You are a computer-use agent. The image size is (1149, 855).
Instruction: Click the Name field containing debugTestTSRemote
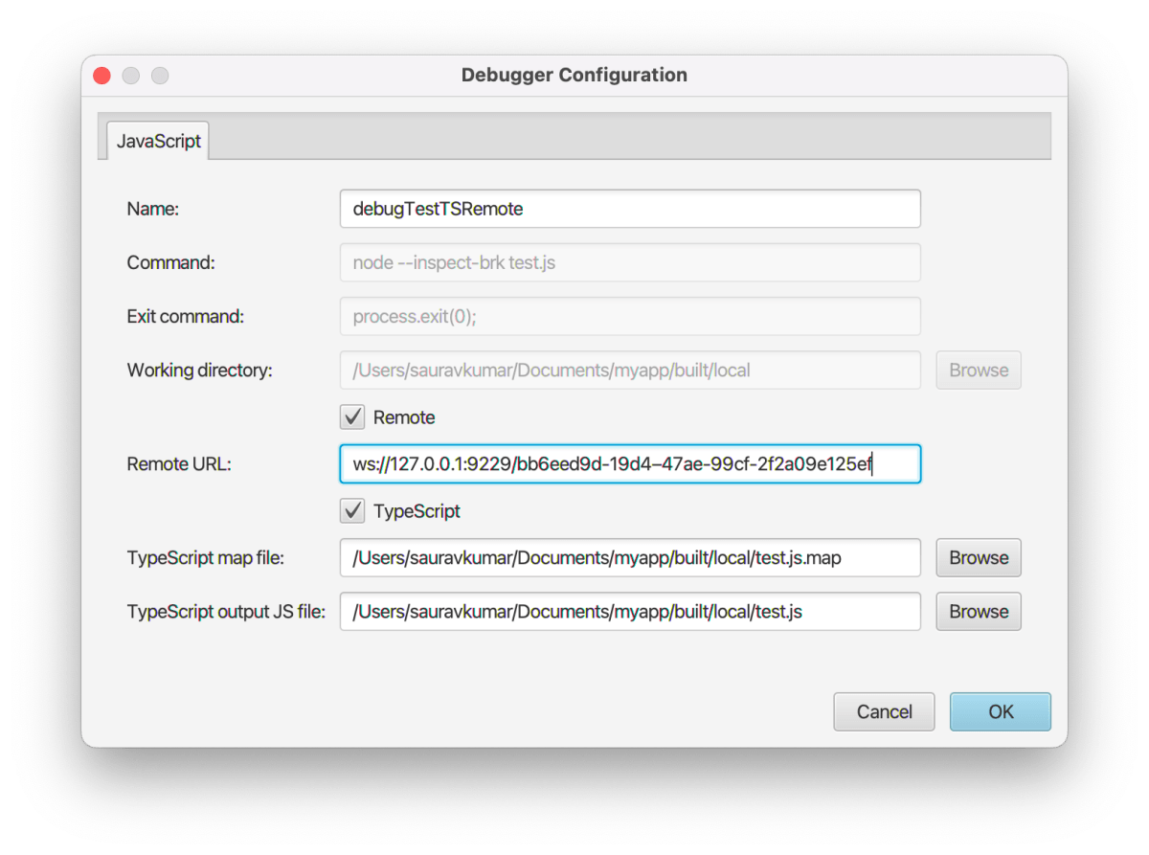pyautogui.click(x=630, y=209)
